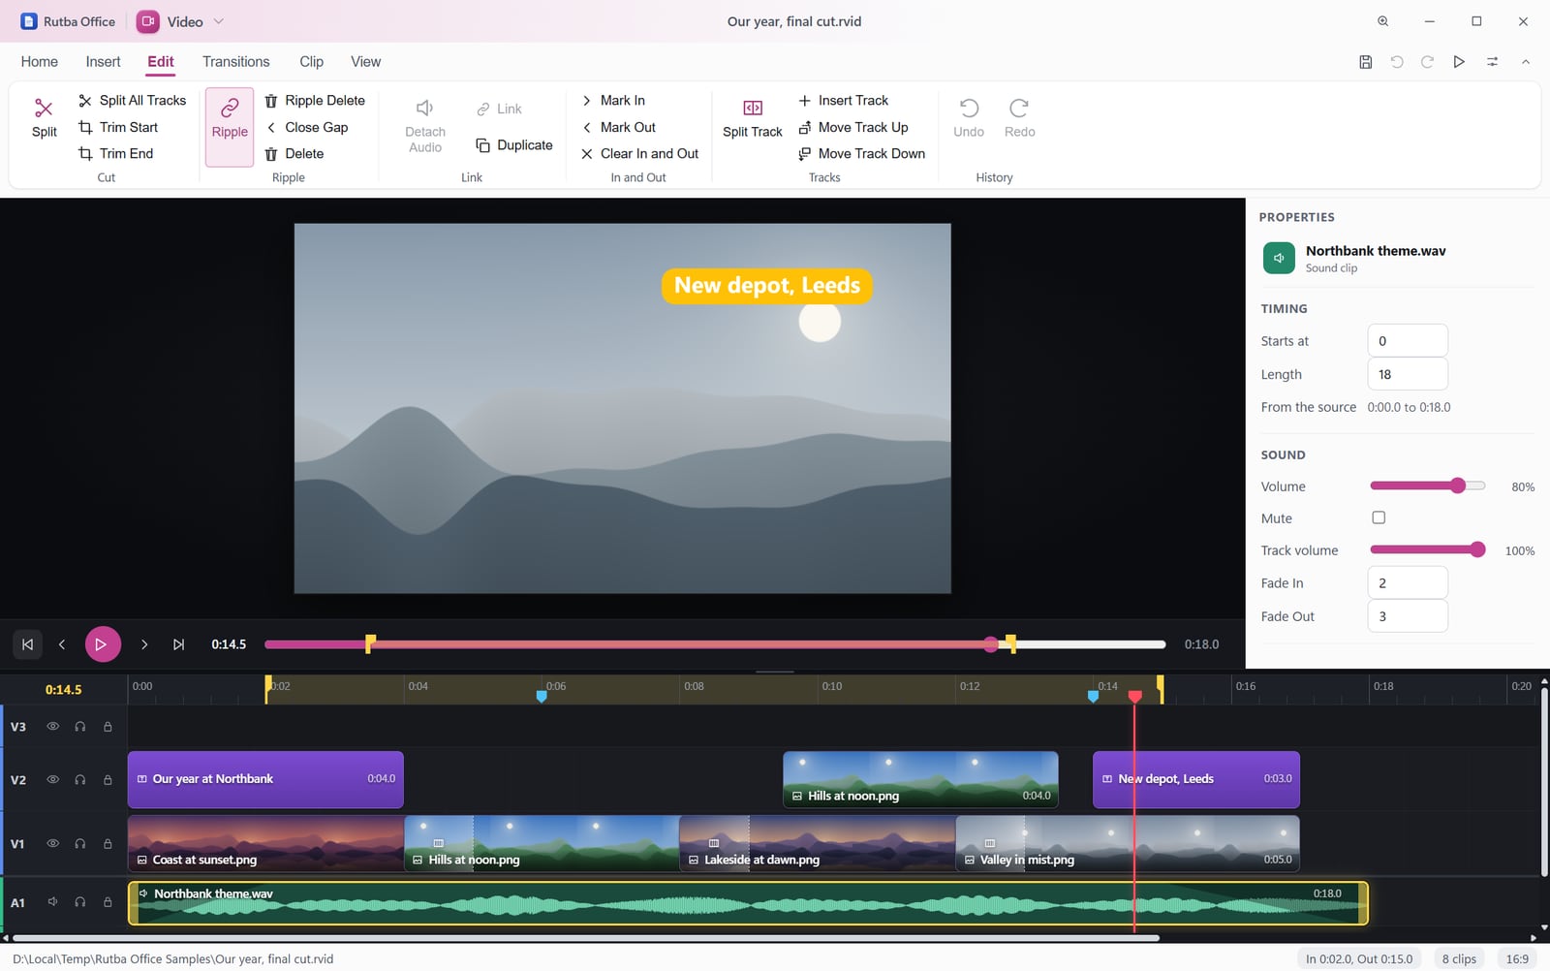
Task: Click the preview play icon at top right
Action: [1459, 62]
